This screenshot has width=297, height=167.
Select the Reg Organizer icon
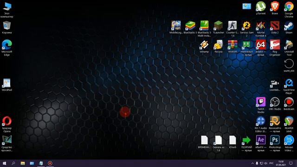(x=275, y=48)
